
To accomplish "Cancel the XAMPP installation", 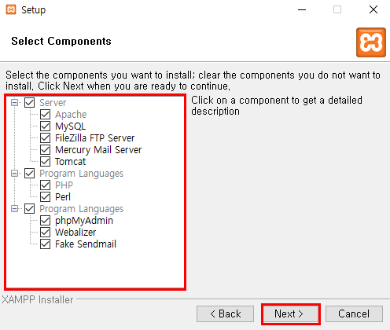I will point(354,313).
